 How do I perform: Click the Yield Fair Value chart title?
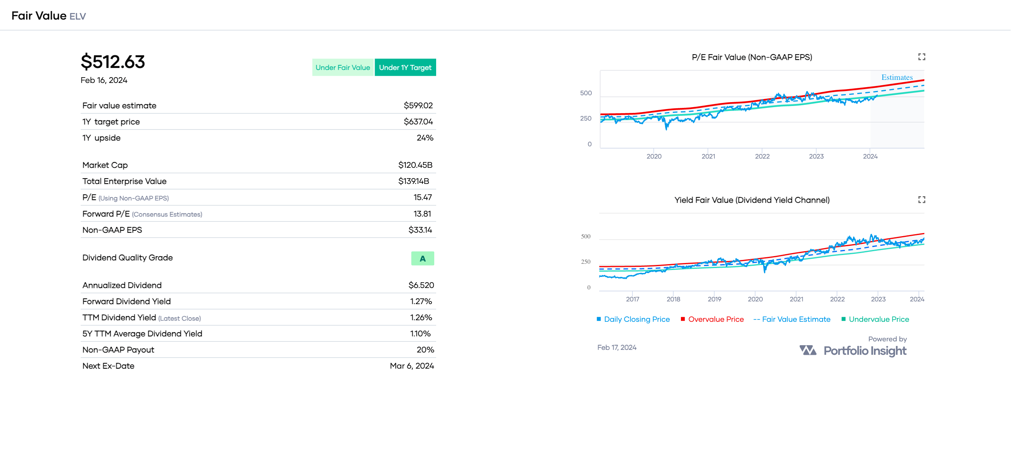(x=752, y=200)
